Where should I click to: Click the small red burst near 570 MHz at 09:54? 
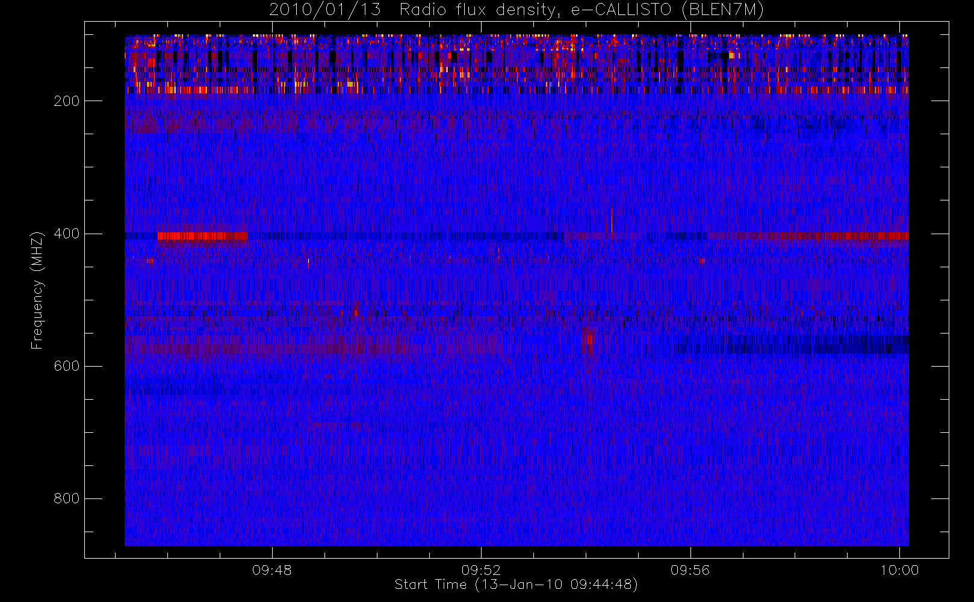[588, 341]
